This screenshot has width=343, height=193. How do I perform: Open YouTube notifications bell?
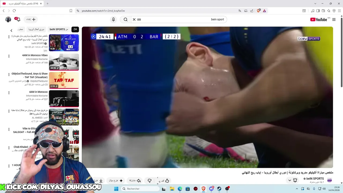pyautogui.click(x=18, y=19)
